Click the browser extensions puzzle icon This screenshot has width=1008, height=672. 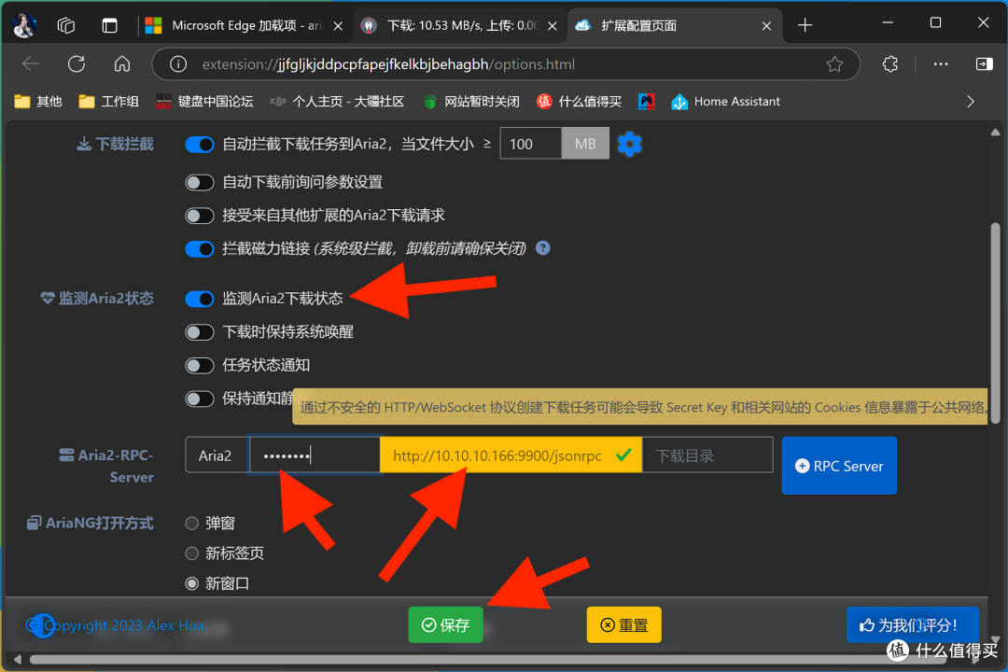pyautogui.click(x=889, y=64)
